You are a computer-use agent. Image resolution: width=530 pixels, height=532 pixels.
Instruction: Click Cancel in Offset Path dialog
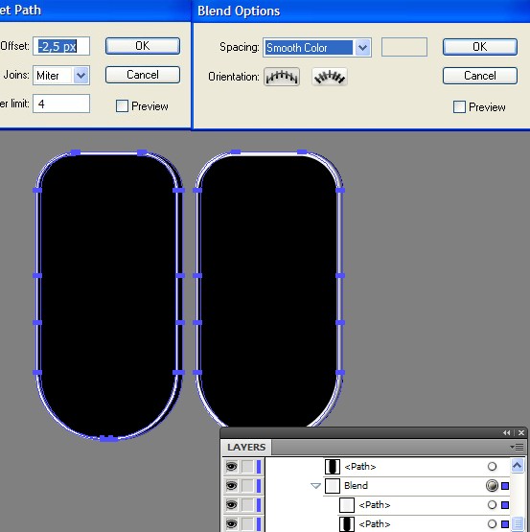143,75
